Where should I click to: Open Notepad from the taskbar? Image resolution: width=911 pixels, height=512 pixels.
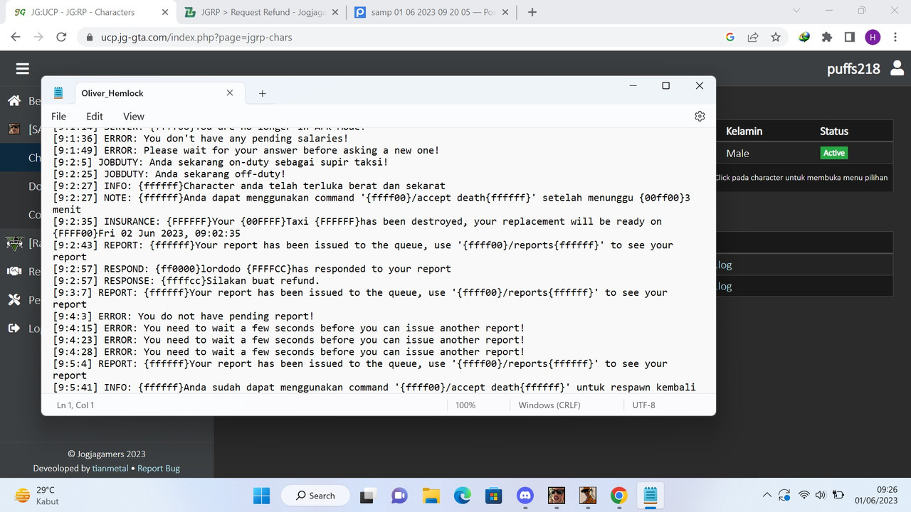pos(650,495)
